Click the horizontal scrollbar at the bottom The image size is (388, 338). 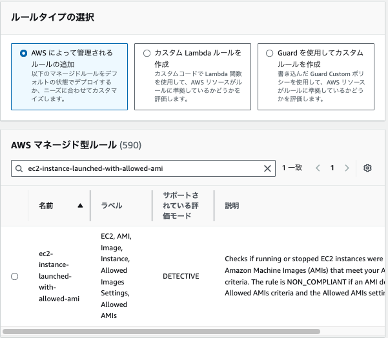pyautogui.click(x=161, y=332)
